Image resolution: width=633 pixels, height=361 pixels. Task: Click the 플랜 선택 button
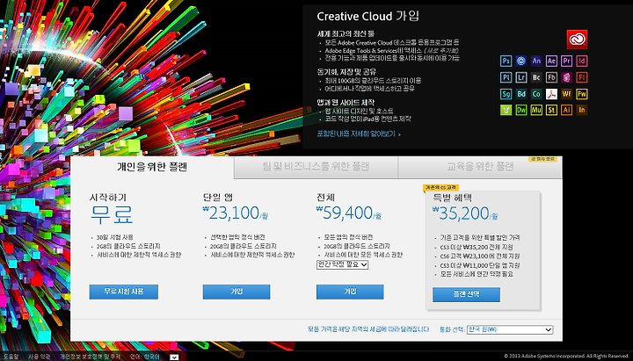[466, 294]
